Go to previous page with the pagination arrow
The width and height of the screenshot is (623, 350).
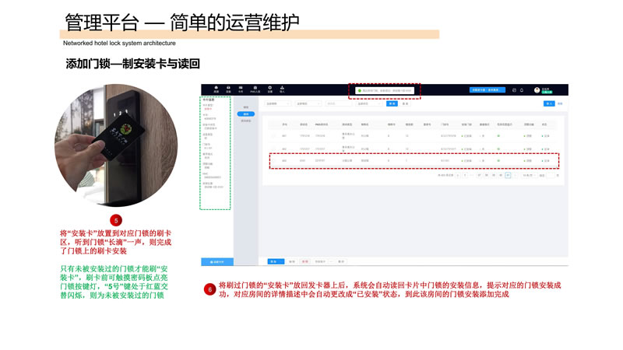click(x=458, y=175)
